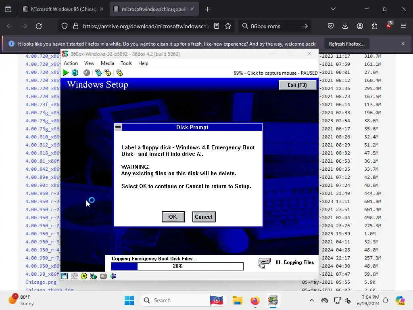Click the clock showing 7:04 PM
The image size is (413, 310).
[368, 300]
